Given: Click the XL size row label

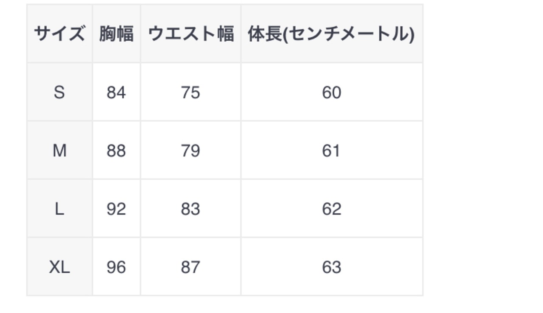Looking at the screenshot, I should tap(59, 267).
